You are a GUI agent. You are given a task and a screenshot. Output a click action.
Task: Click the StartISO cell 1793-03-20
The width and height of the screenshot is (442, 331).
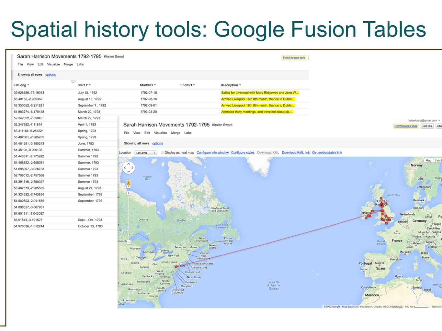pyautogui.click(x=149, y=112)
